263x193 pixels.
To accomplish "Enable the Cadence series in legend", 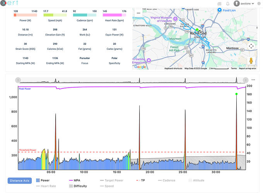I will [166, 180].
